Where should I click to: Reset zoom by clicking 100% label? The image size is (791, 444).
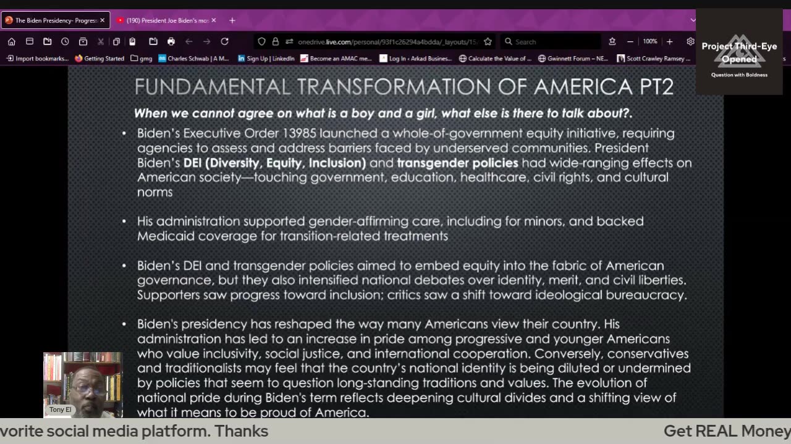649,41
